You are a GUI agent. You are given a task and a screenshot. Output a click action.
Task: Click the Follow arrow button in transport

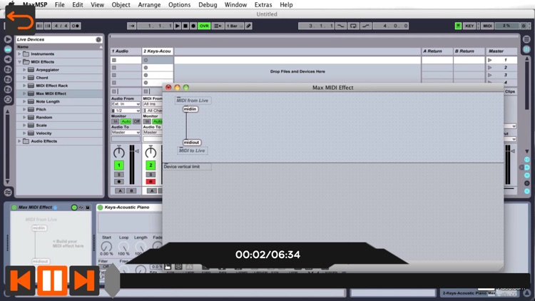tap(132, 26)
